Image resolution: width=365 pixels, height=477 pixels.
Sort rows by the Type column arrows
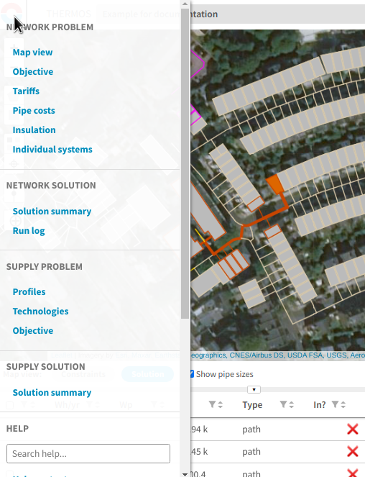click(291, 404)
